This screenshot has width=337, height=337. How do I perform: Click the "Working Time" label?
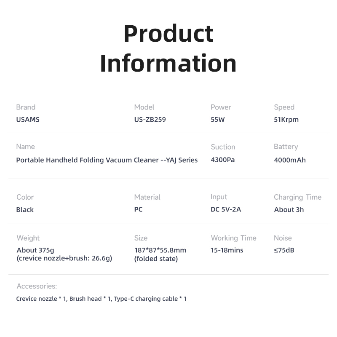coord(233,238)
